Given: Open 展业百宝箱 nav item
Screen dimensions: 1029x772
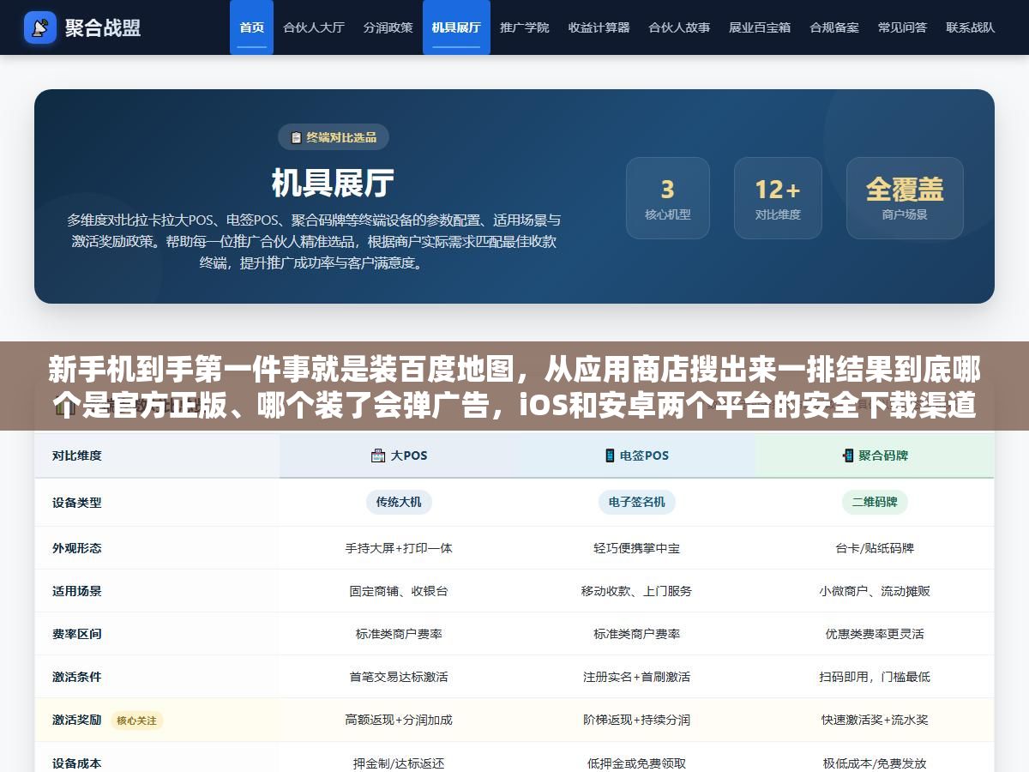Looking at the screenshot, I should pyautogui.click(x=760, y=27).
